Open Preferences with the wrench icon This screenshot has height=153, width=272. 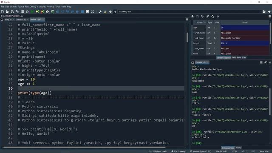[100, 11]
